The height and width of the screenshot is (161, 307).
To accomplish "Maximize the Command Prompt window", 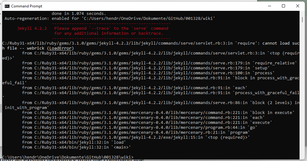I will [x=283, y=6].
